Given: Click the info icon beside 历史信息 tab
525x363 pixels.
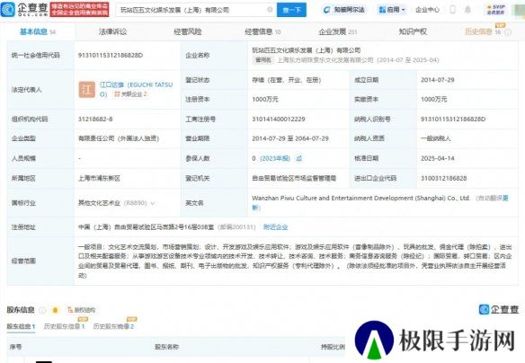Looking at the screenshot, I should click(508, 32).
